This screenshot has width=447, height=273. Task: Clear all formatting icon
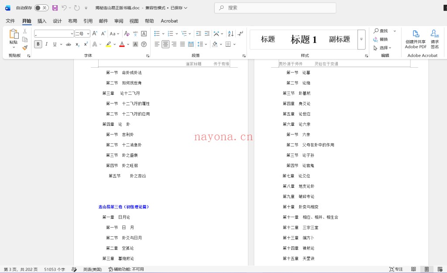click(x=127, y=34)
